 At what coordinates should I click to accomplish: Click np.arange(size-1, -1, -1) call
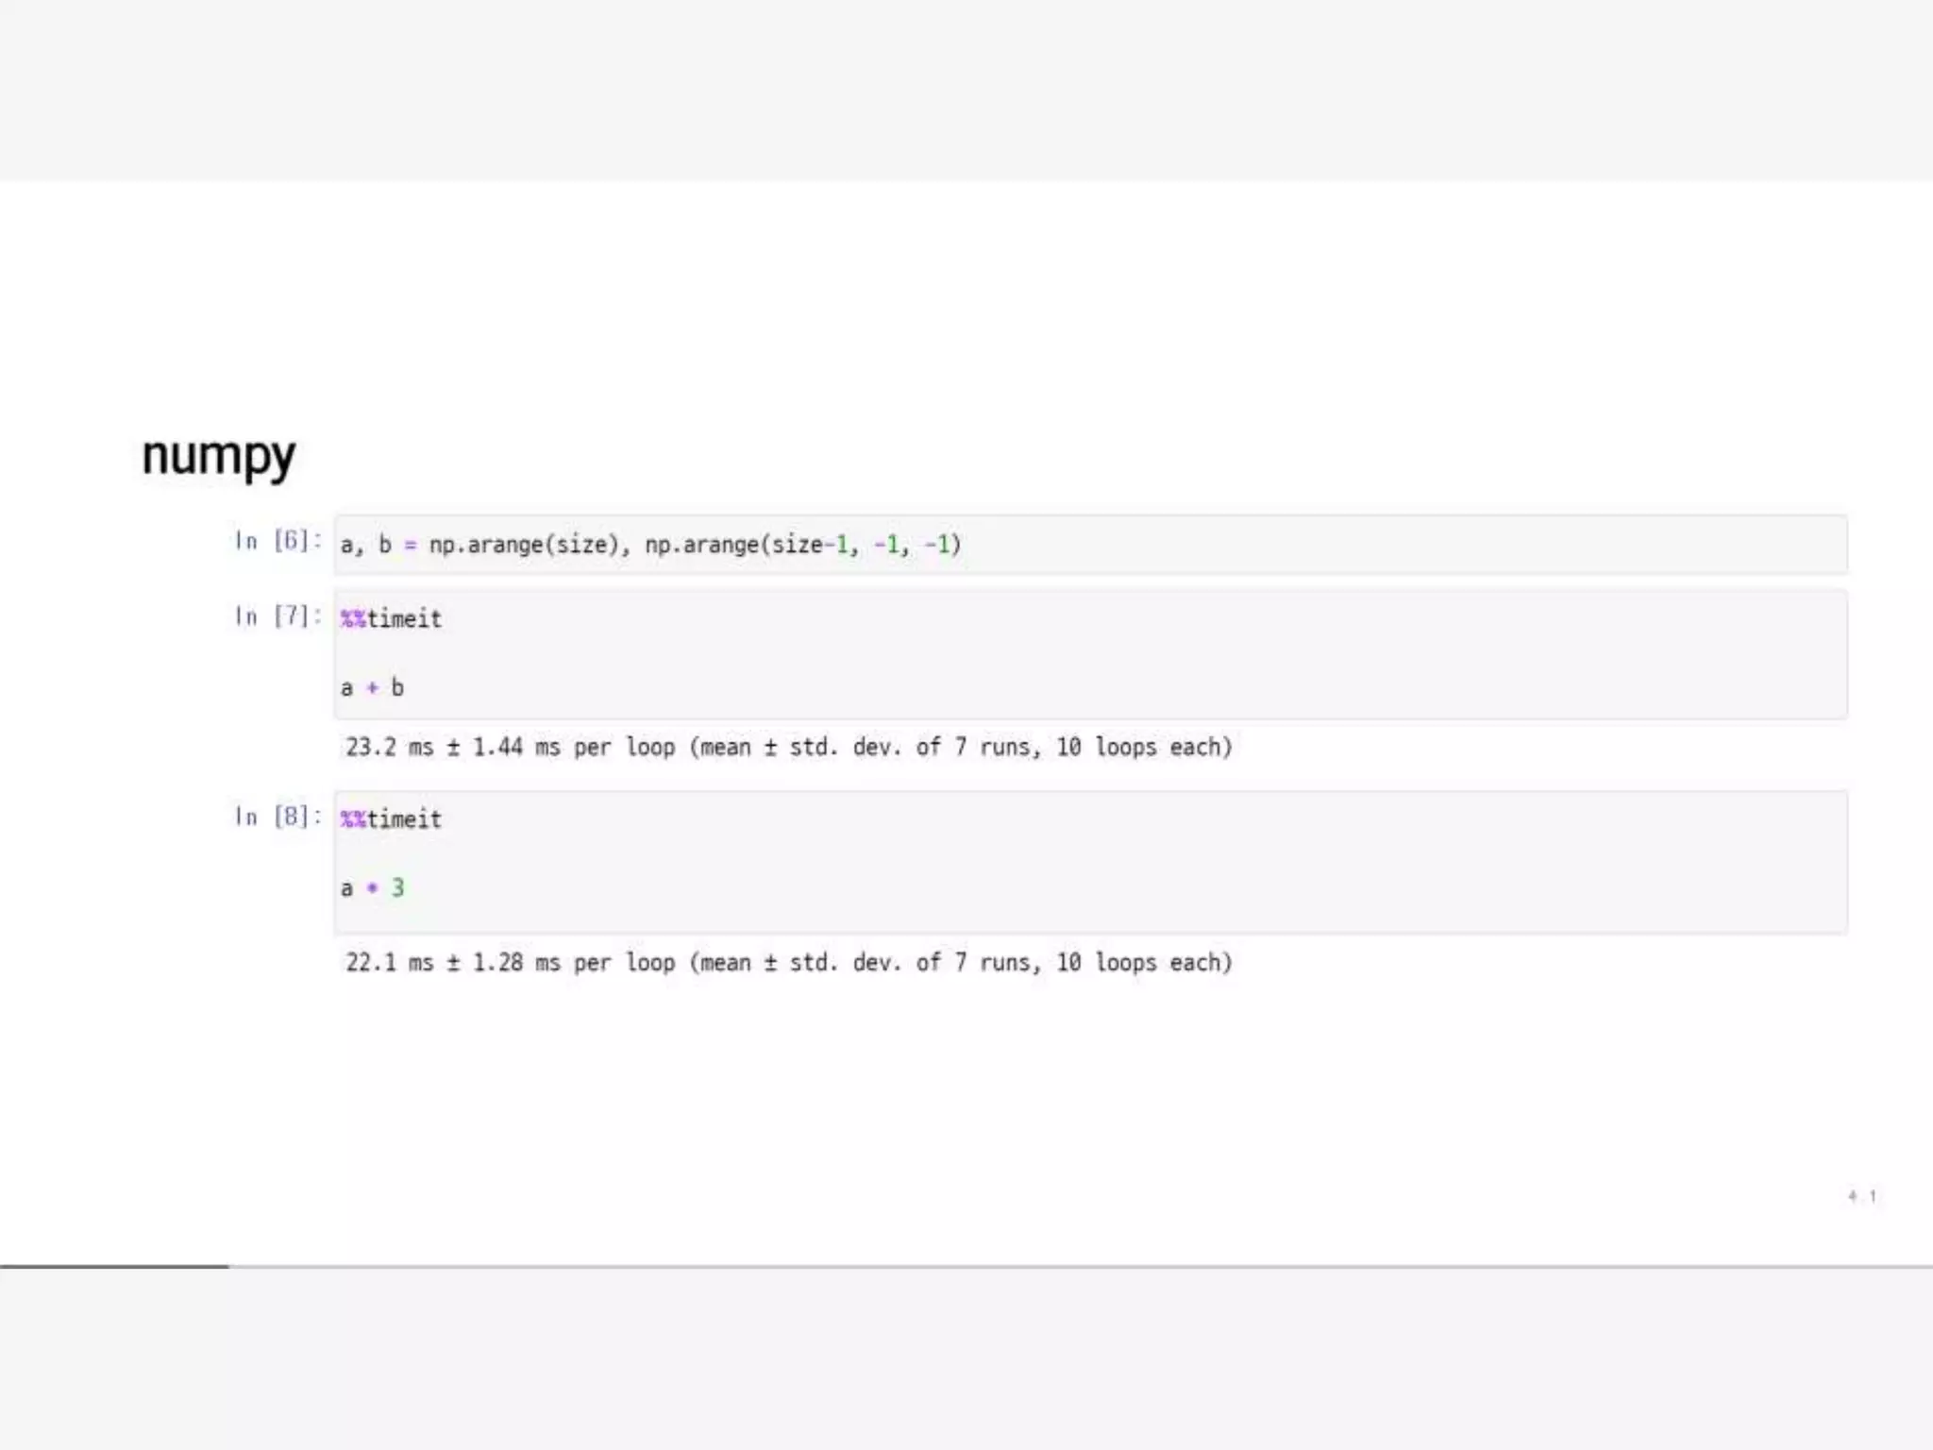(x=802, y=545)
